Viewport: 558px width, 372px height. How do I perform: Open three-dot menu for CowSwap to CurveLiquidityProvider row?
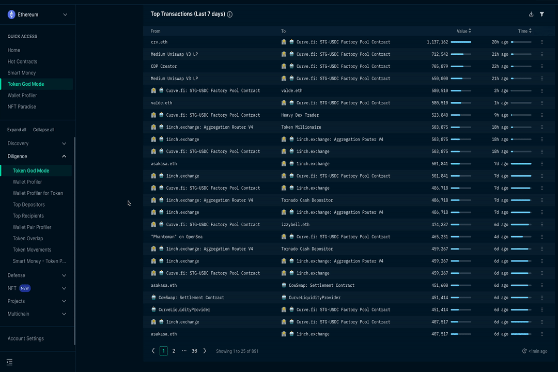coord(542,298)
